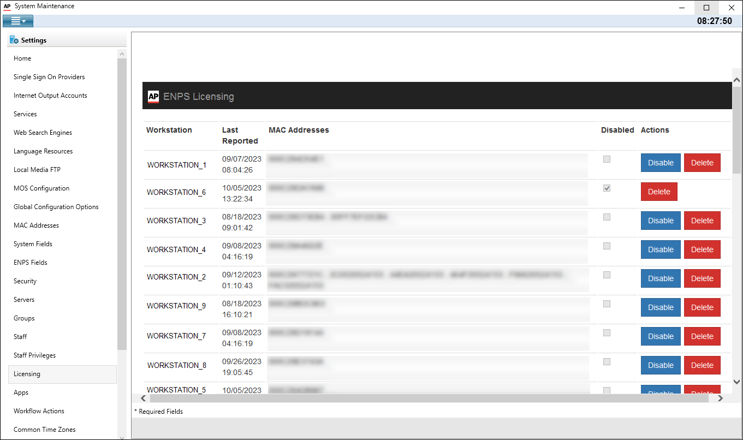Screen dimensions: 743x440
Task: Click horizontal scrollbar right arrow
Action: click(720, 398)
